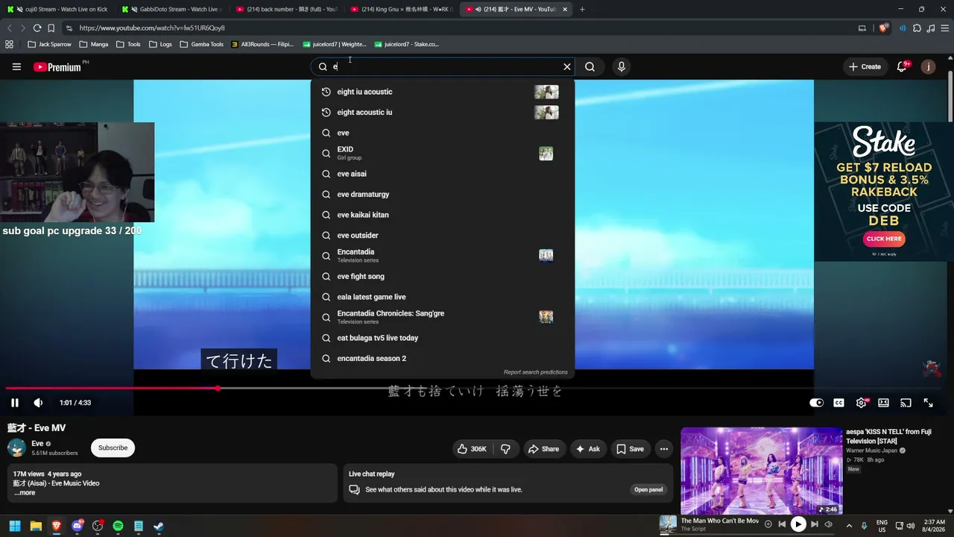
Task: Choose 'eat bulaga tv5 live today' suggestion
Action: [443, 338]
